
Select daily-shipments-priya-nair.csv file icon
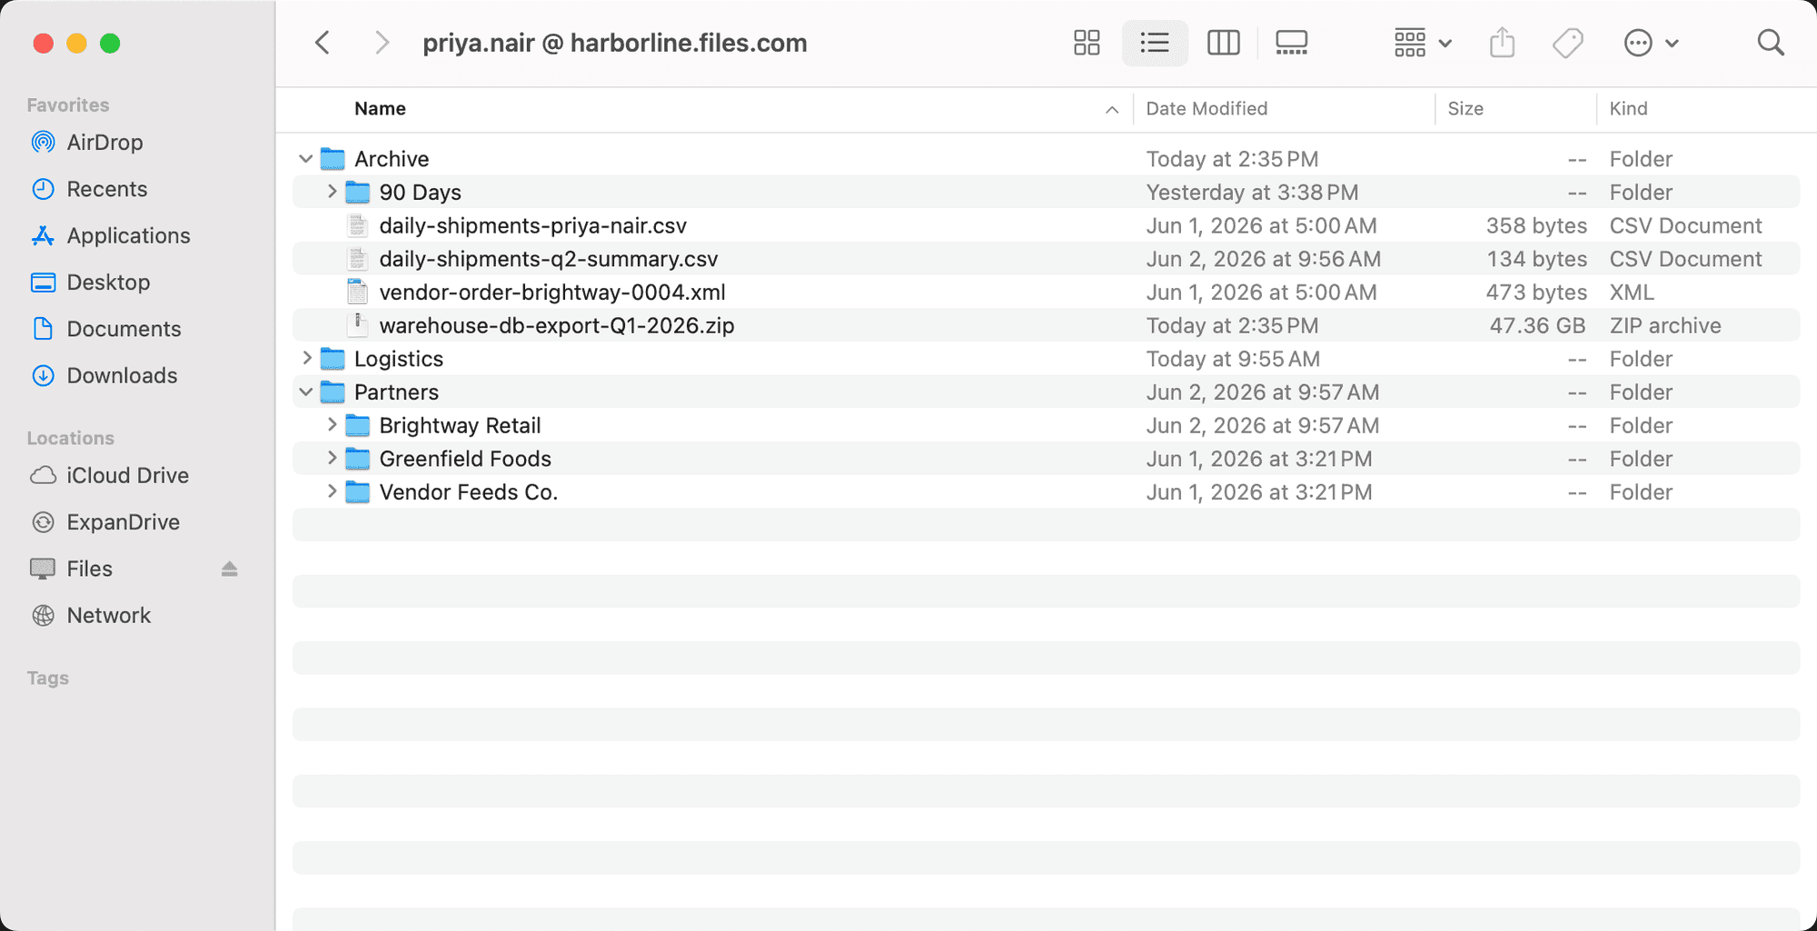click(x=358, y=225)
